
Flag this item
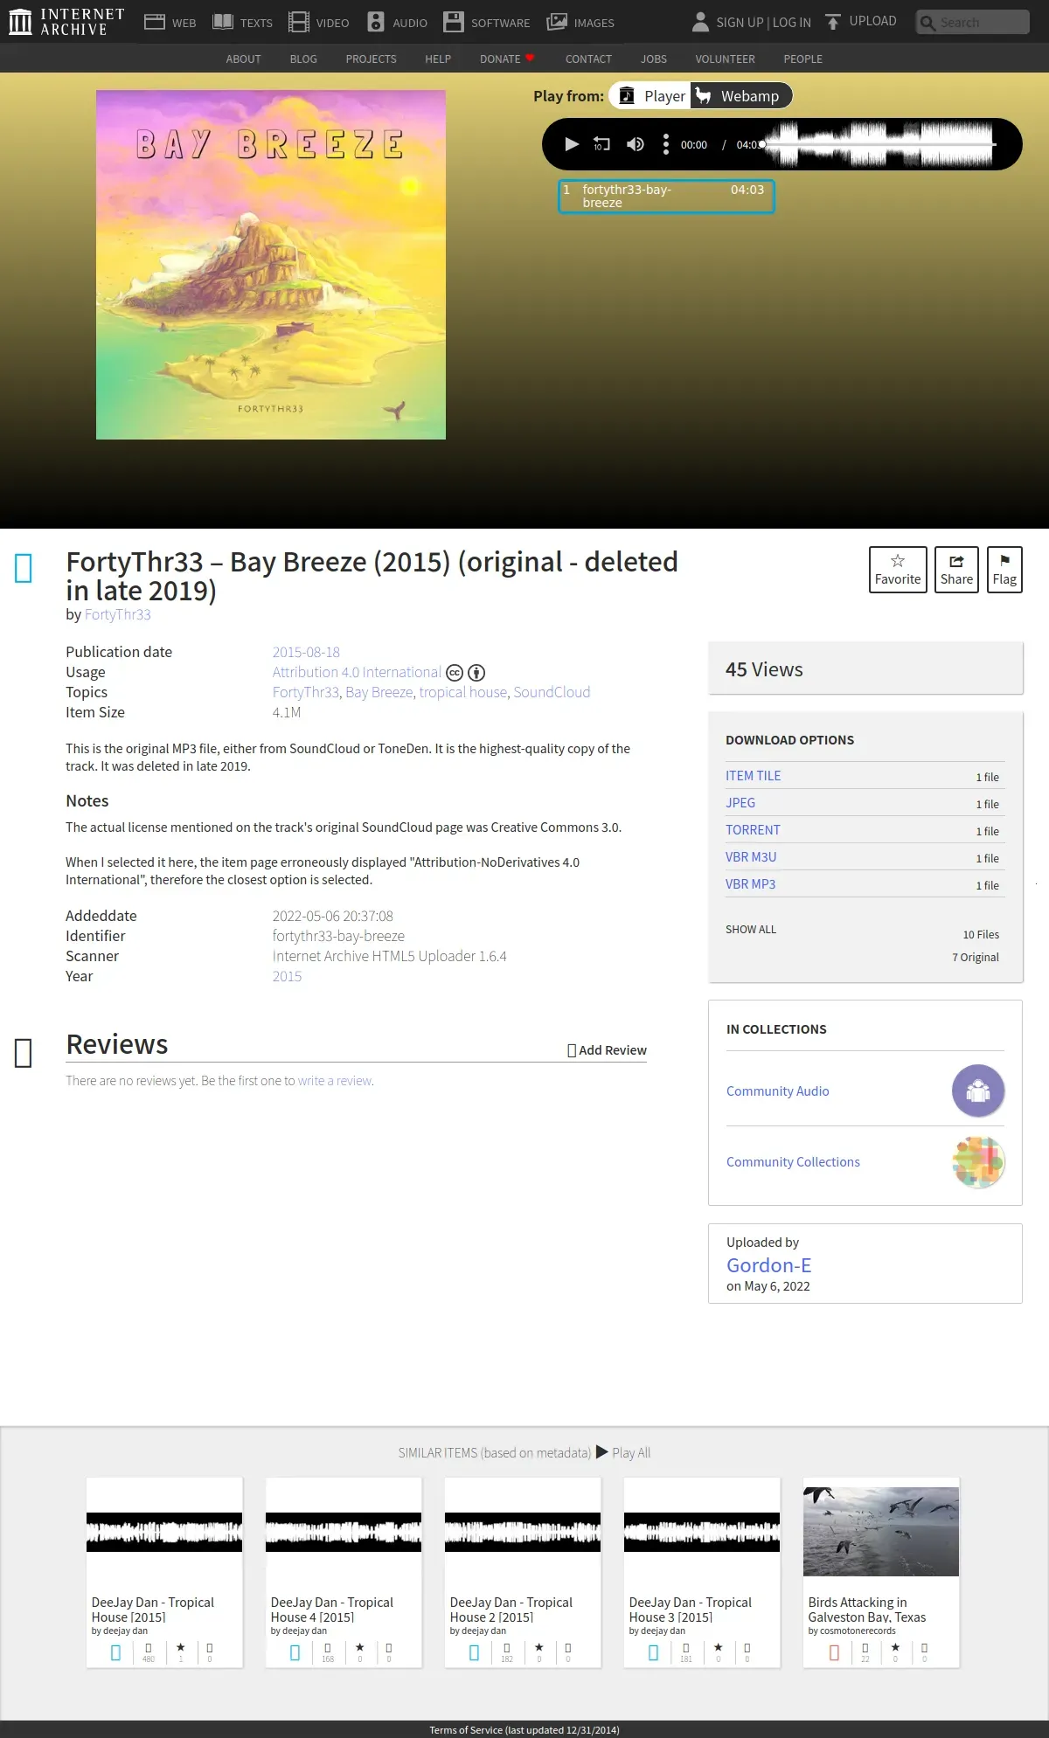tap(1004, 570)
